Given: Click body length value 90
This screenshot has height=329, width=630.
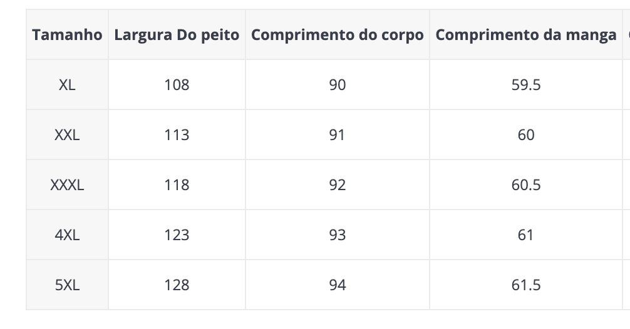Looking at the screenshot, I should click(338, 84).
